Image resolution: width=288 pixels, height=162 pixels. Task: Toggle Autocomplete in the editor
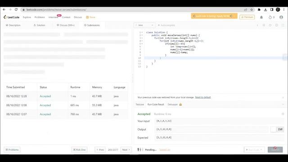pyautogui.click(x=166, y=25)
